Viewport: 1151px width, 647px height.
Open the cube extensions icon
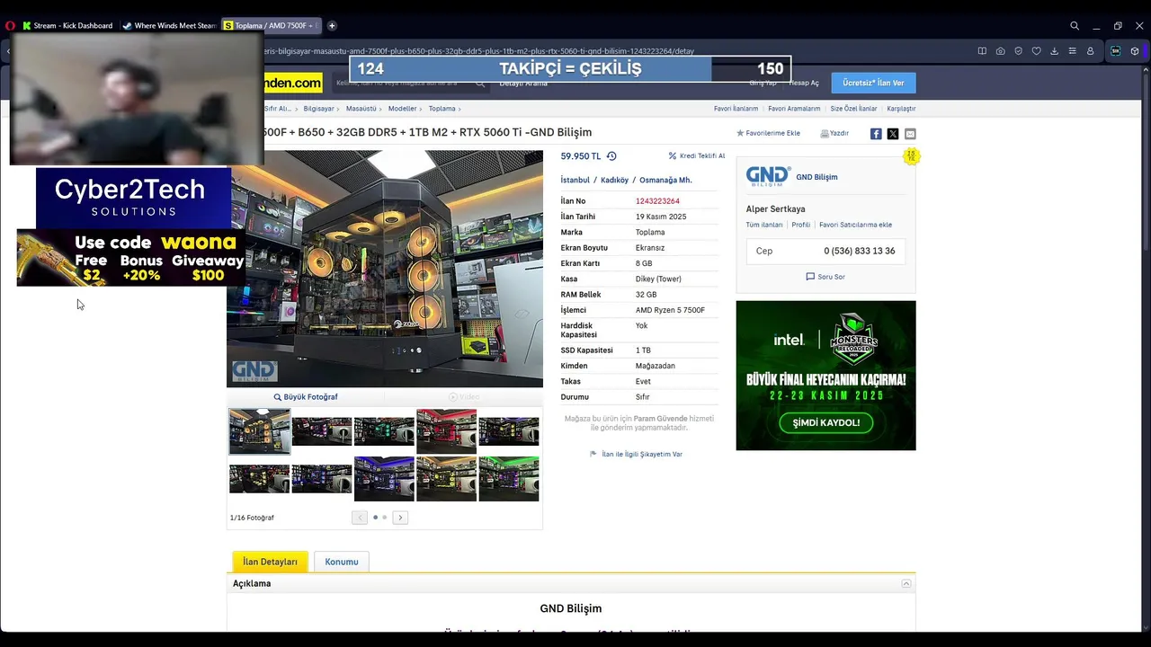click(1136, 51)
